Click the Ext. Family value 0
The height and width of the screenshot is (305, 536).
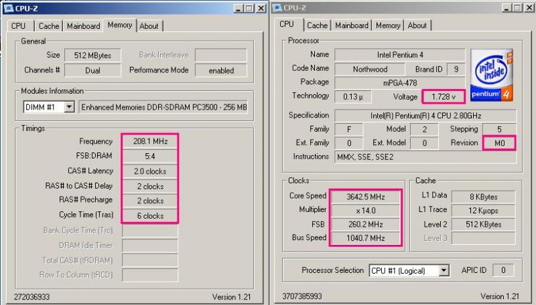pos(349,143)
